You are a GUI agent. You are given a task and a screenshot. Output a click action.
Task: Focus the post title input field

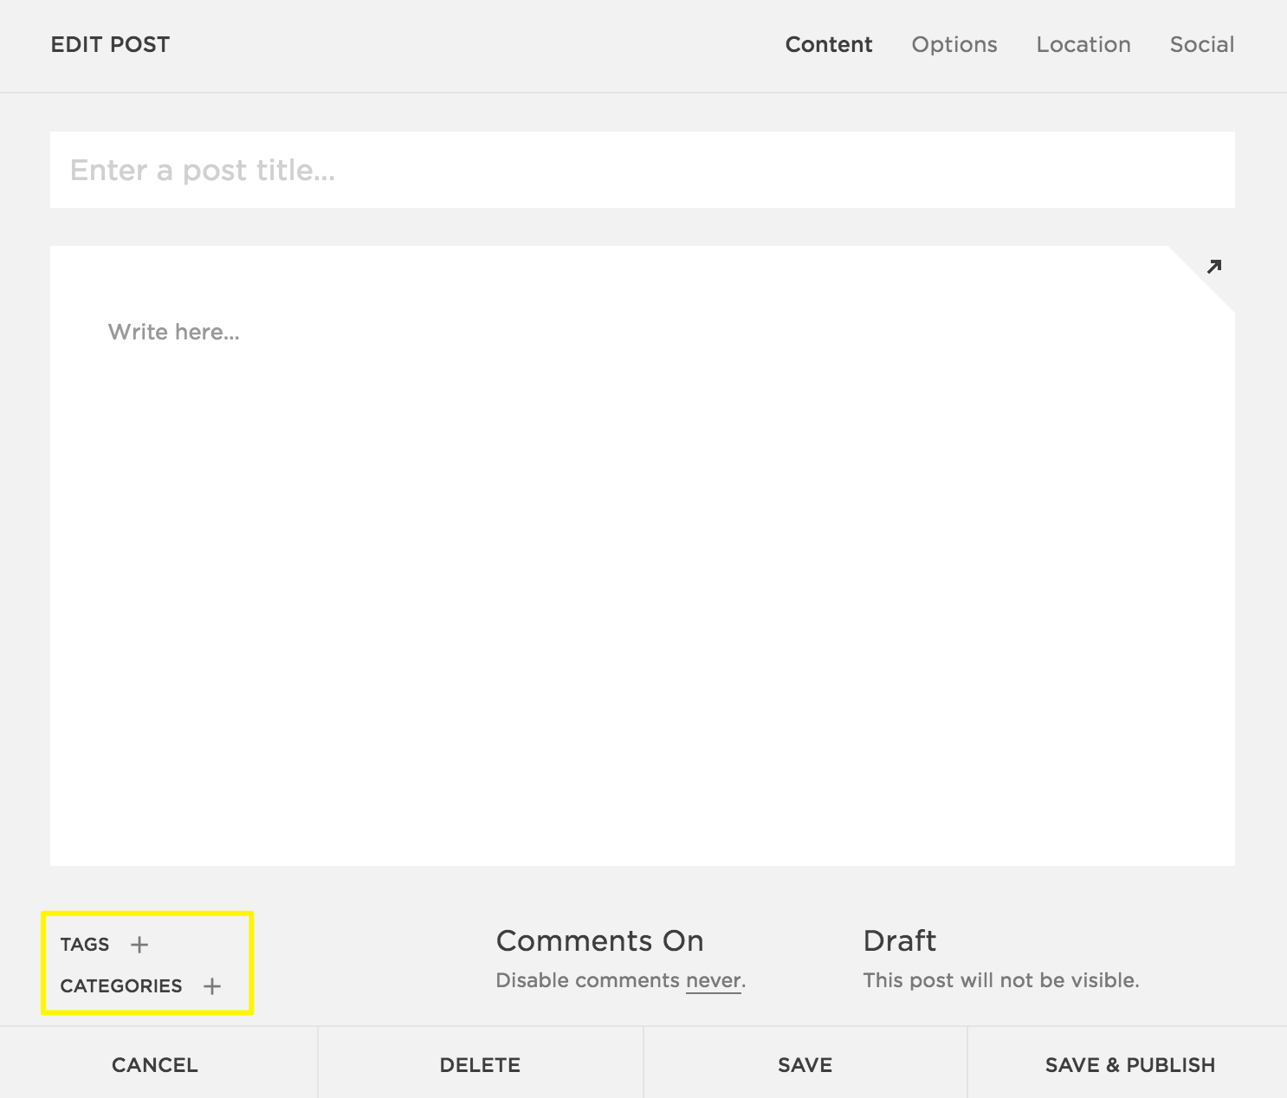click(642, 171)
